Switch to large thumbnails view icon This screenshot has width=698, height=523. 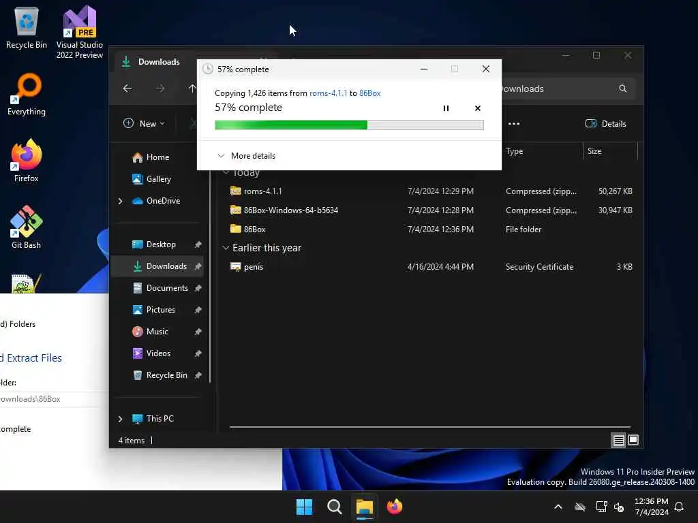click(633, 441)
